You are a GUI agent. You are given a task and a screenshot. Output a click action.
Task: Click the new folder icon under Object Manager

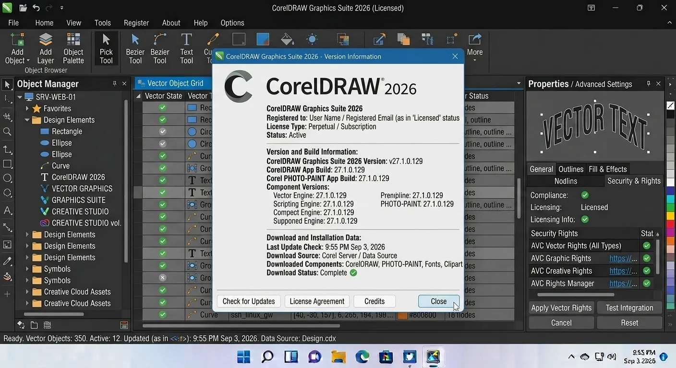[x=34, y=325]
